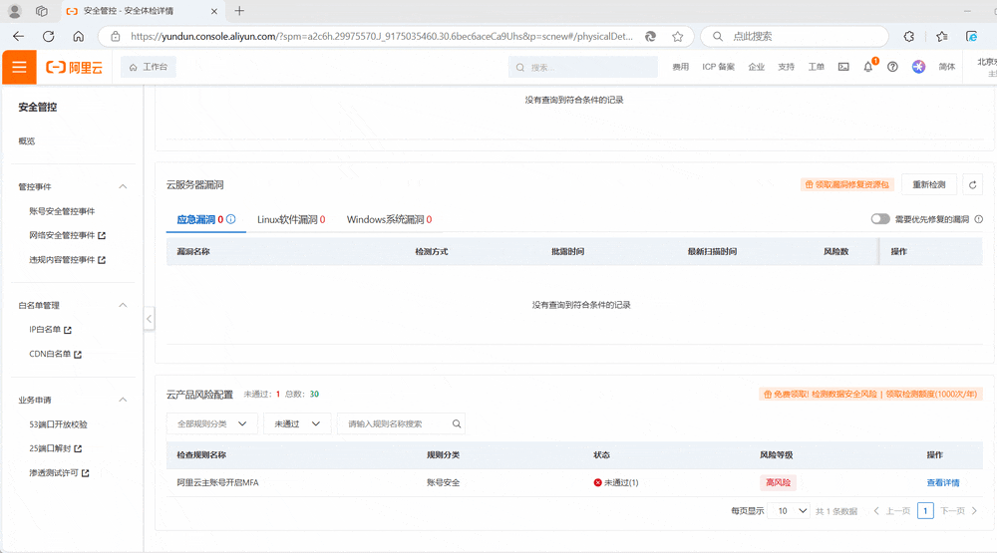Open notifications bell icon
The width and height of the screenshot is (997, 553).
pyautogui.click(x=868, y=67)
